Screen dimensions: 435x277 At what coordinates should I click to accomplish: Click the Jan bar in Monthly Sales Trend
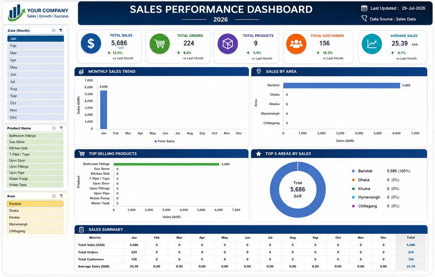[104, 110]
